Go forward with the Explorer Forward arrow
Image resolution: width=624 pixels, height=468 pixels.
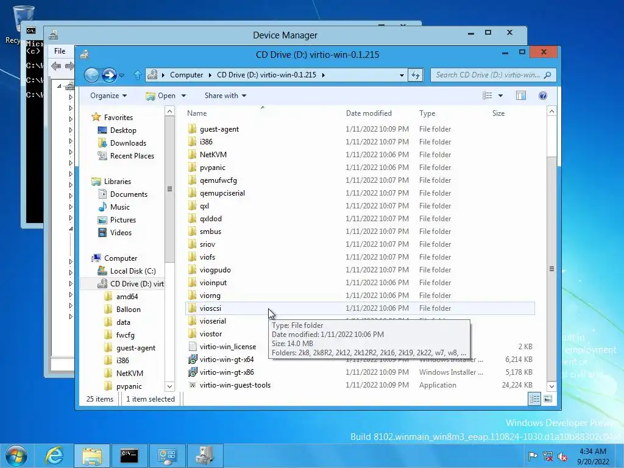click(x=109, y=75)
